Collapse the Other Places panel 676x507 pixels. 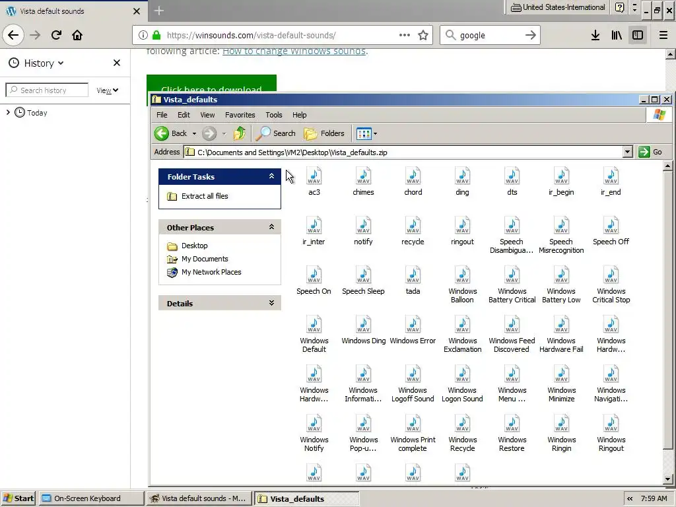point(271,227)
